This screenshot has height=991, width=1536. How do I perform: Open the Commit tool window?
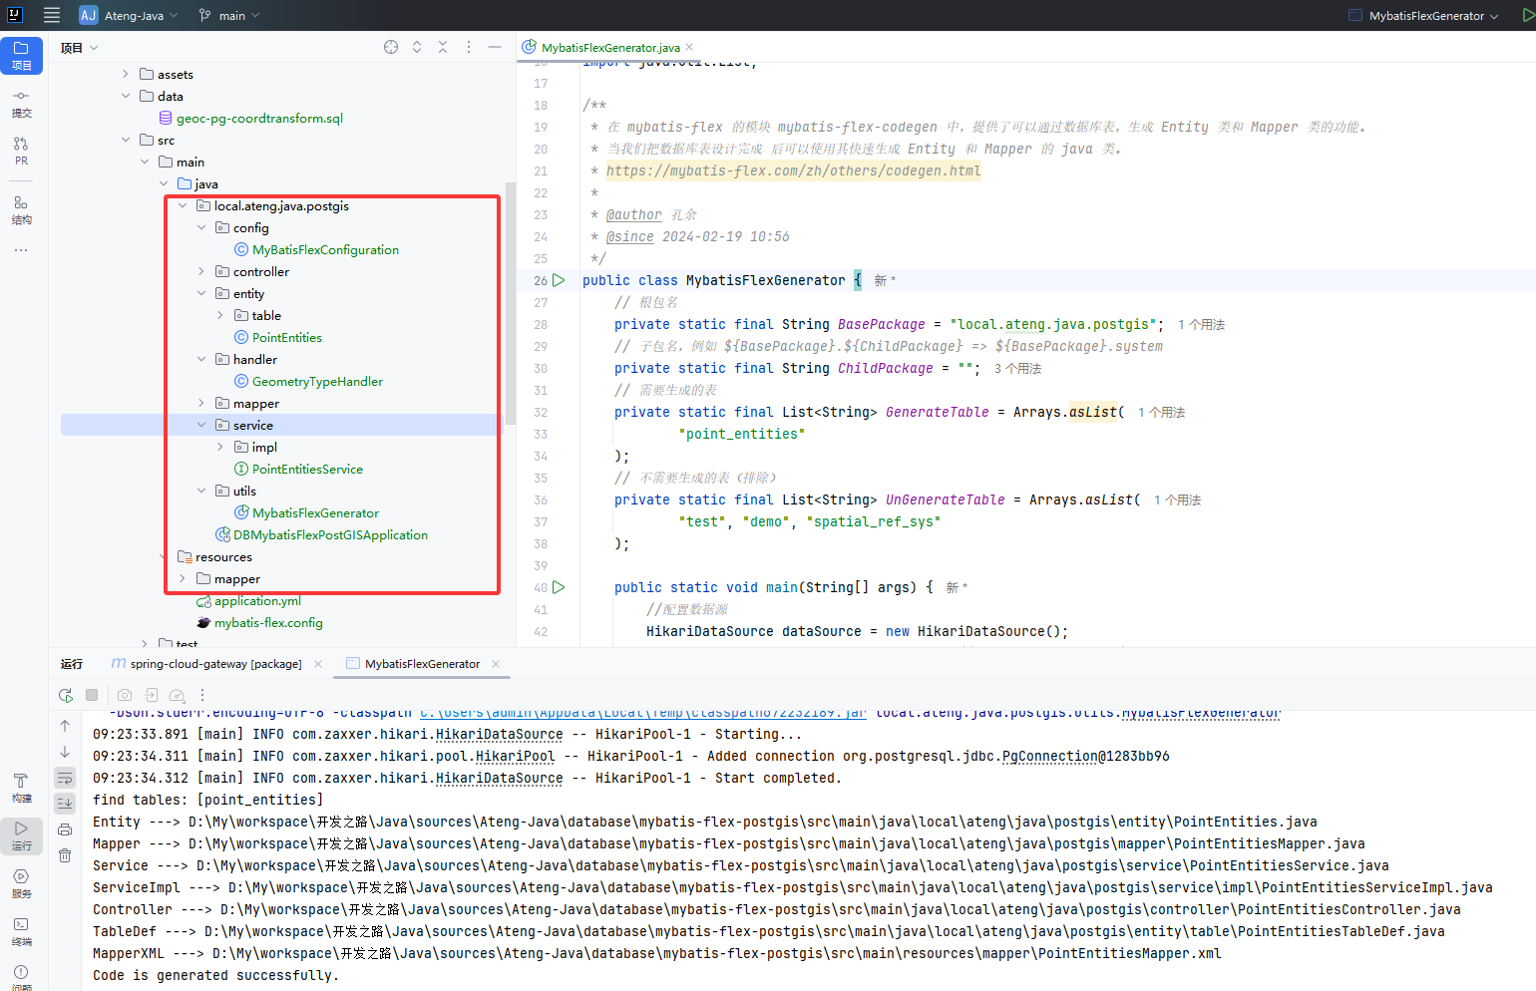click(x=21, y=104)
